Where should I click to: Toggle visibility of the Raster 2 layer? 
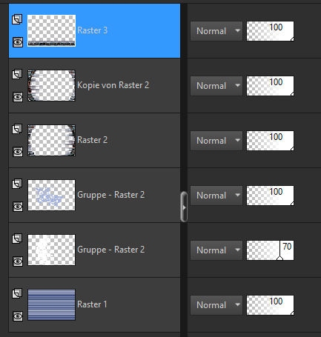pyautogui.click(x=18, y=152)
